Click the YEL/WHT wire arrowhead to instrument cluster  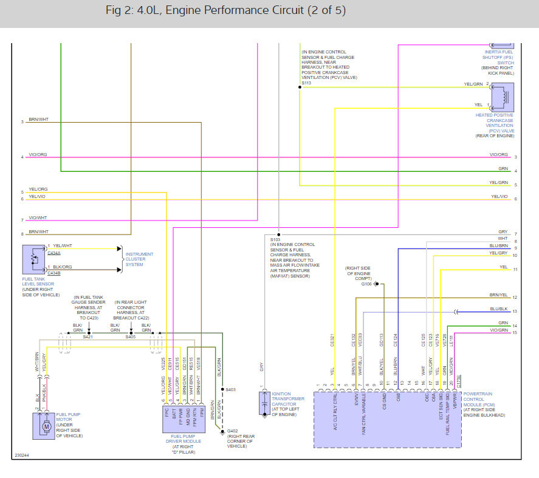click(x=119, y=248)
